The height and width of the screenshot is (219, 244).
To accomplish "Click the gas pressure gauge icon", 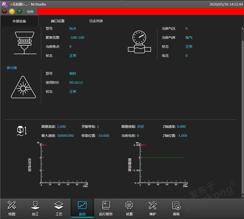I will [139, 42].
